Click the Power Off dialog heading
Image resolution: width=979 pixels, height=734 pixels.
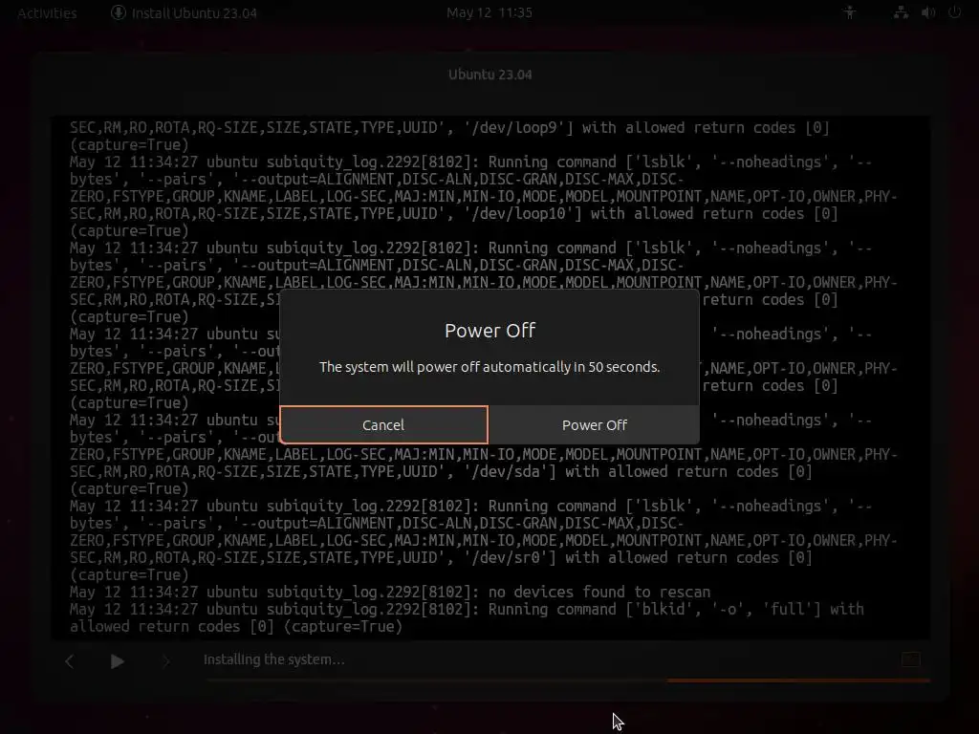(x=490, y=330)
